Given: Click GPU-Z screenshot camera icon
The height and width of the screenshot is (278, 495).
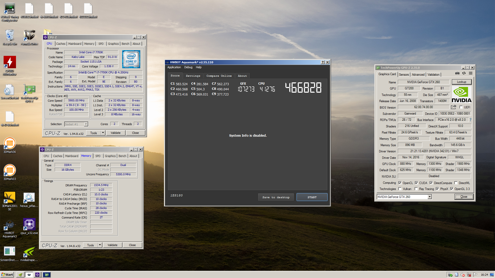Looking at the screenshot, I should 457,73.
